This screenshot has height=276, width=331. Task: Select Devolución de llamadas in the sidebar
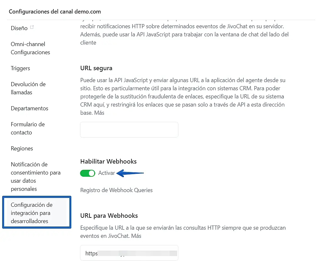click(28, 88)
